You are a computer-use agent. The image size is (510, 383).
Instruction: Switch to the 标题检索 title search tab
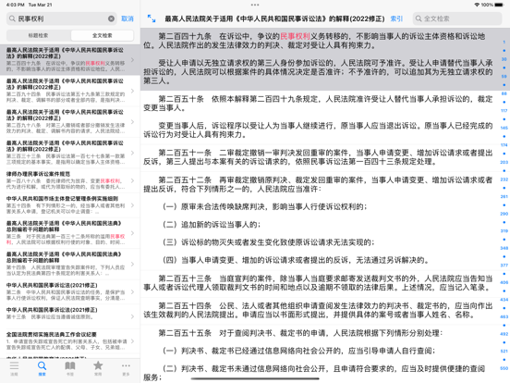coord(39,35)
